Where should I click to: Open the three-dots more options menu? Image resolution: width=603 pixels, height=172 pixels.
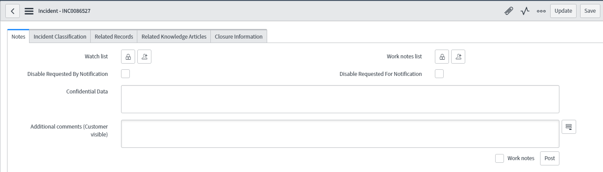(541, 11)
